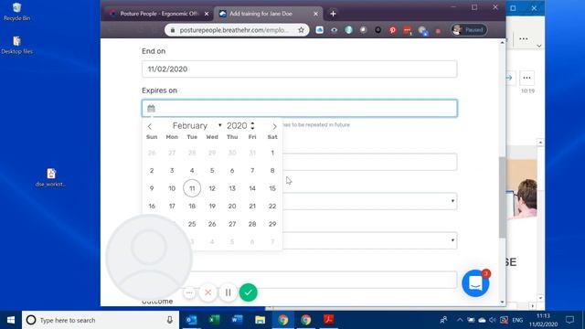Open File Explorer from the taskbar
Image resolution: width=585 pixels, height=329 pixels.
pyautogui.click(x=260, y=320)
